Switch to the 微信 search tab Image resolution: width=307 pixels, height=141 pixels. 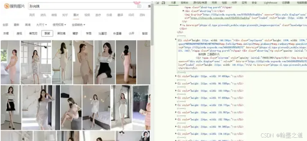tap(54, 15)
